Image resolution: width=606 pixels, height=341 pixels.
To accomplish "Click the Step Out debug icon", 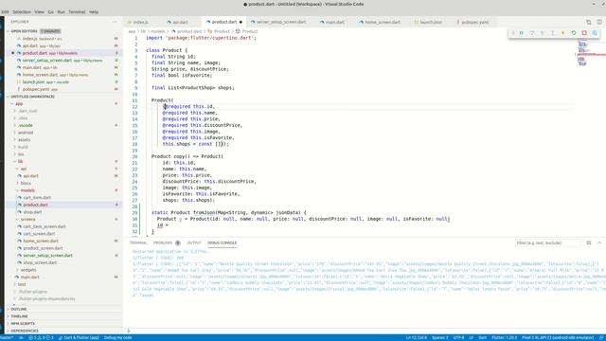I will click(x=553, y=33).
